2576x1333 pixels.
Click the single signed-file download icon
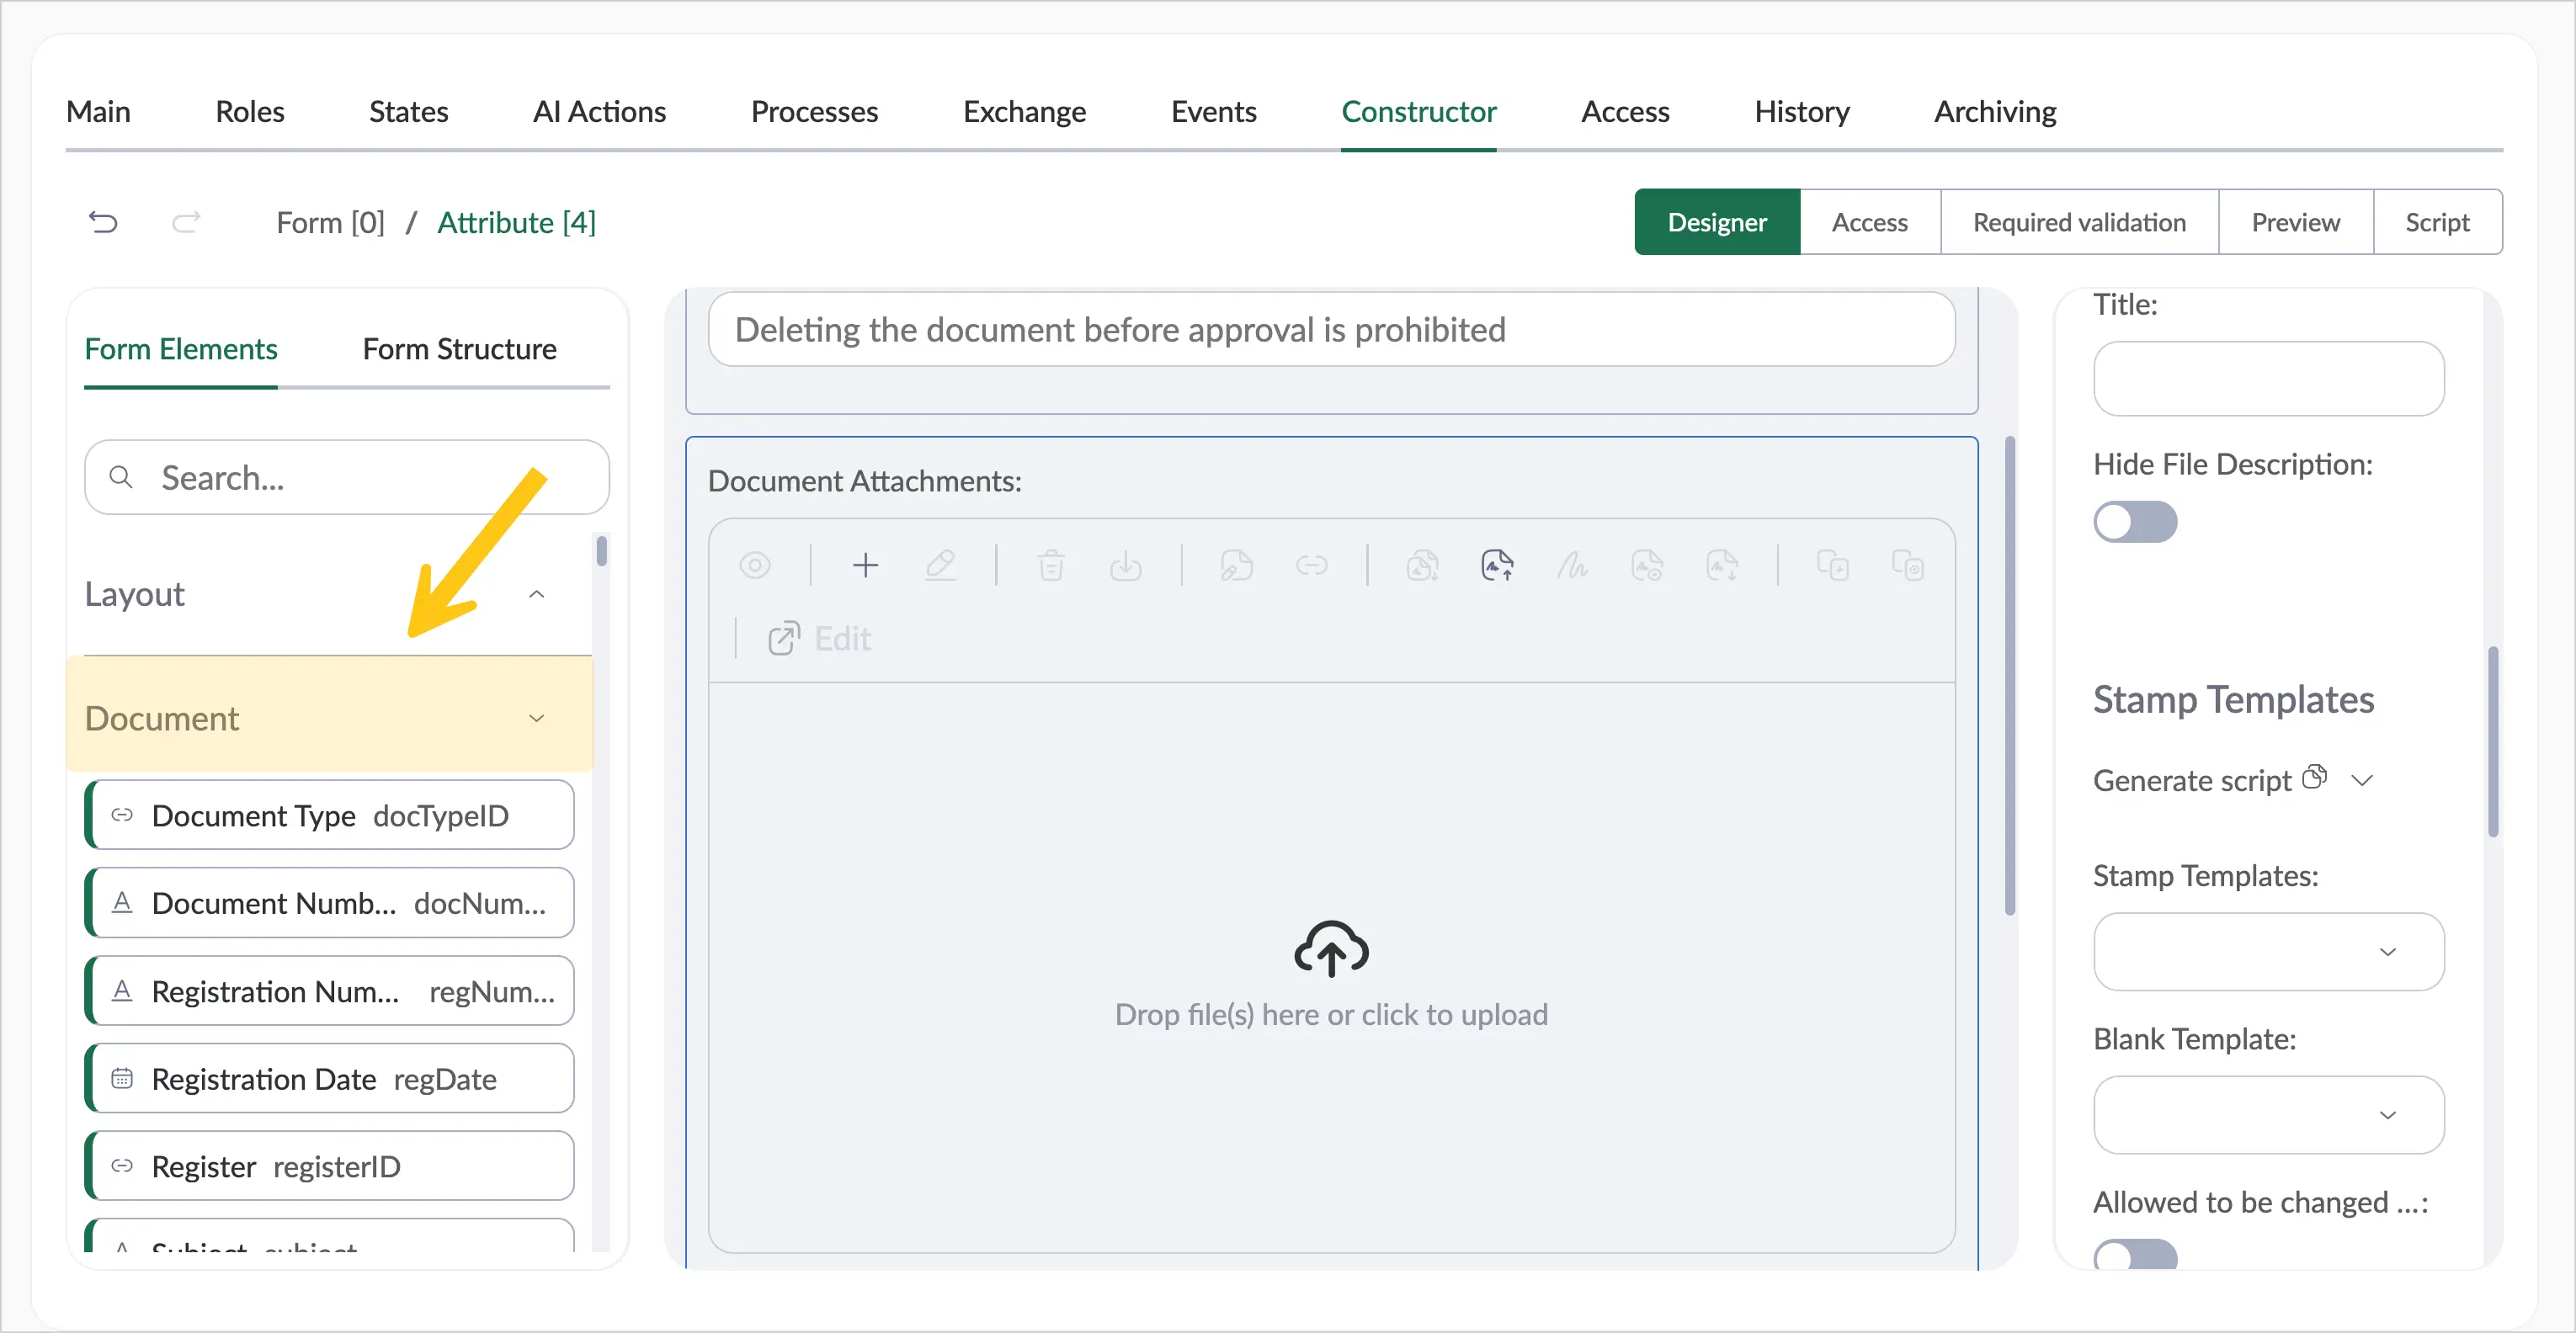coord(1722,566)
